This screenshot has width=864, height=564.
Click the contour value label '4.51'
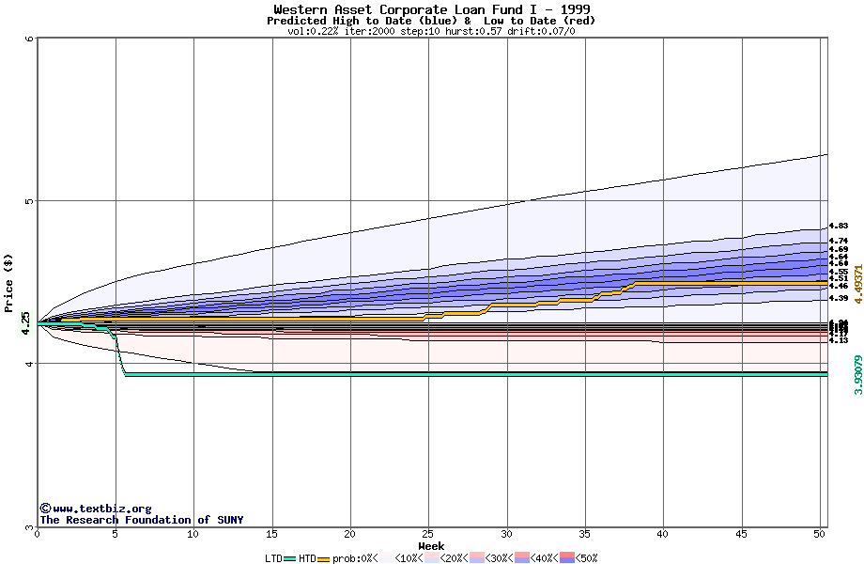[x=839, y=279]
